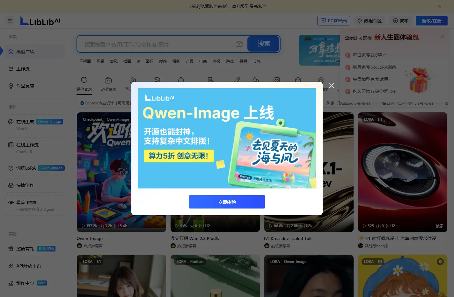454x297 pixels.
Task: Open the LORA Kontext card thumbnail
Action: [x=215, y=276]
